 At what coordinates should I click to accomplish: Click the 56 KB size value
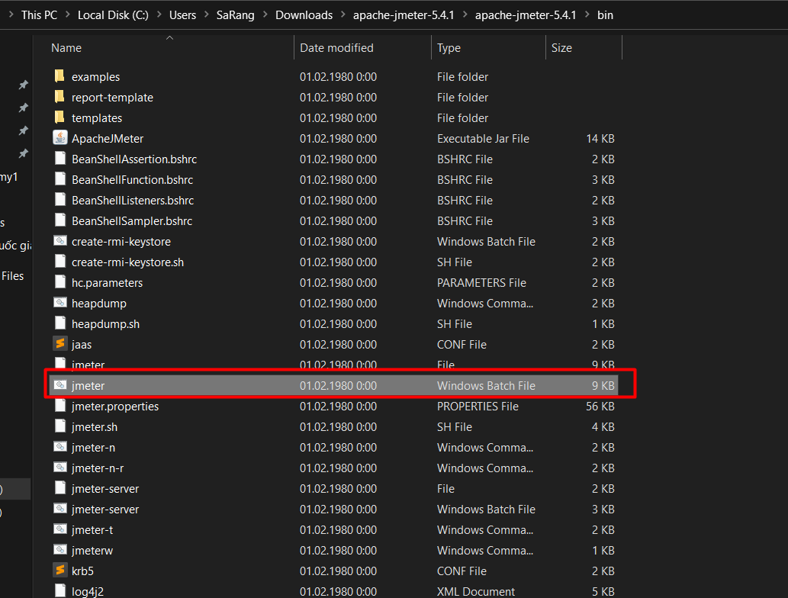tap(600, 407)
